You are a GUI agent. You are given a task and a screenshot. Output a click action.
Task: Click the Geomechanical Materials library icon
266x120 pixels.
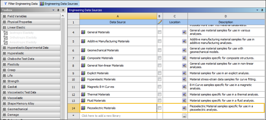point(83,50)
